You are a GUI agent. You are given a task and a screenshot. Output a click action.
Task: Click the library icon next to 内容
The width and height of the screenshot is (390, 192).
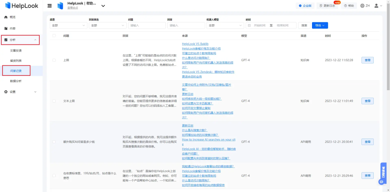pos(6,29)
